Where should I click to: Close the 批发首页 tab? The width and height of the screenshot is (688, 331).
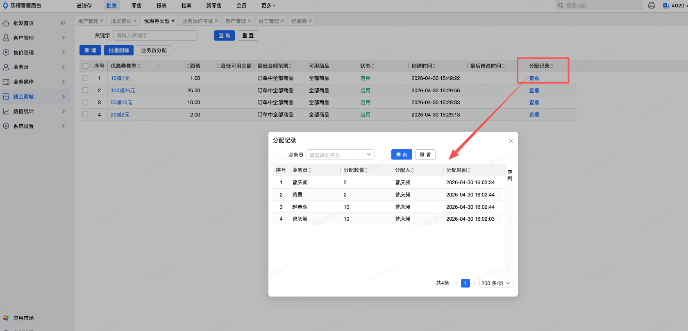point(135,21)
